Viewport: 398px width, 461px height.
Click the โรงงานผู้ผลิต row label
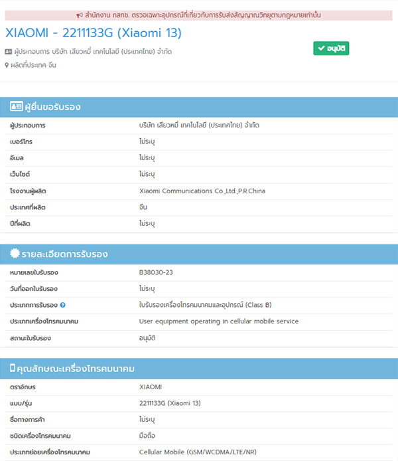tap(28, 191)
